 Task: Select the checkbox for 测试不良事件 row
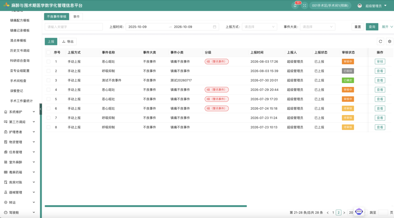tap(49, 80)
